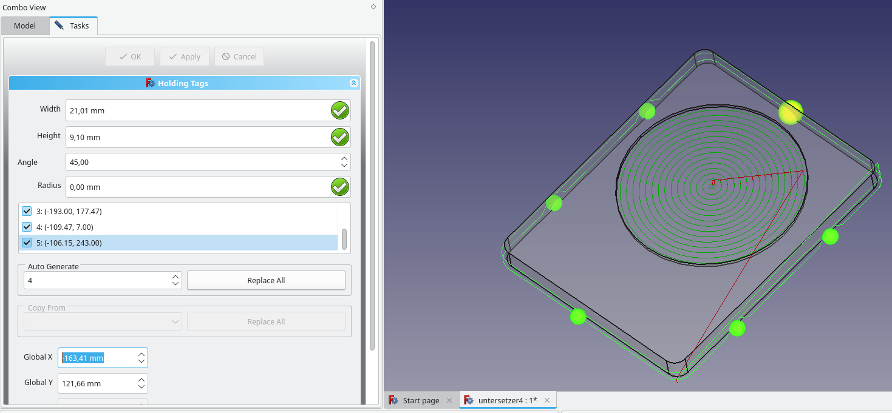This screenshot has height=413, width=892.
Task: Click the Global Y input field
Action: pyautogui.click(x=97, y=383)
